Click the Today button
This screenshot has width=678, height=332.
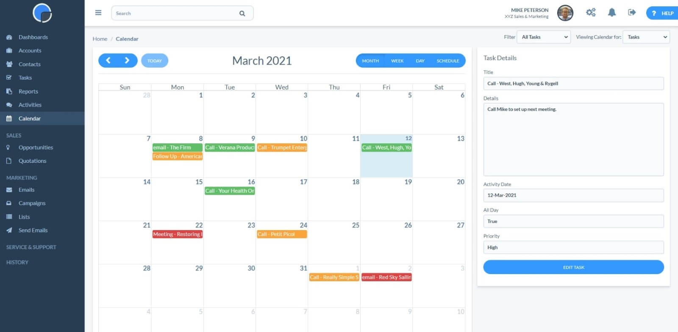(155, 61)
